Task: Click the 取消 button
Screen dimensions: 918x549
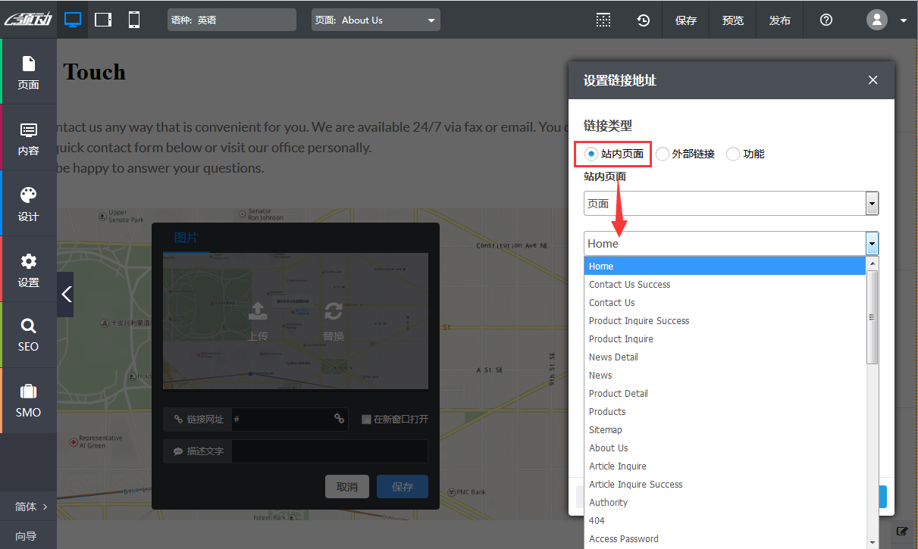Action: pos(346,487)
